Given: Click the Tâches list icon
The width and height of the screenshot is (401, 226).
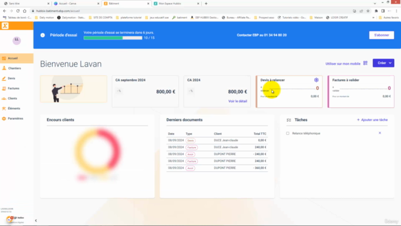Looking at the screenshot, I should tap(289, 120).
